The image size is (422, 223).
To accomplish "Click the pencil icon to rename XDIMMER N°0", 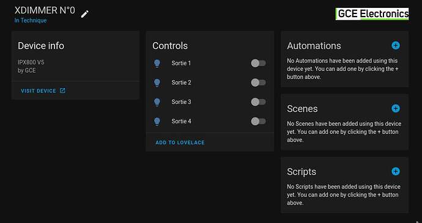I will tap(85, 14).
